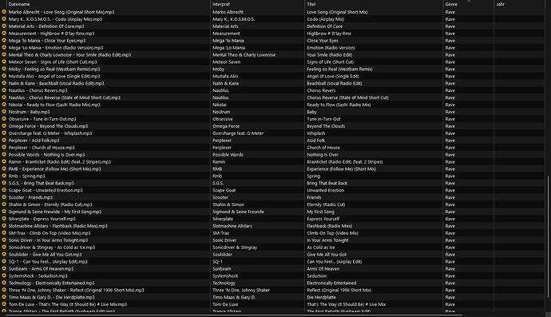Image resolution: width=551 pixels, height=317 pixels.
Task: Click Genre cell Rave in Marko Albrecht row
Action: point(450,12)
